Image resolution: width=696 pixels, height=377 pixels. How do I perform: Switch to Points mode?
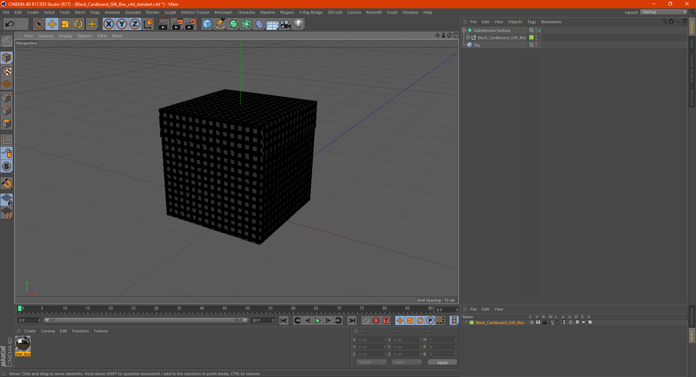pyautogui.click(x=7, y=98)
